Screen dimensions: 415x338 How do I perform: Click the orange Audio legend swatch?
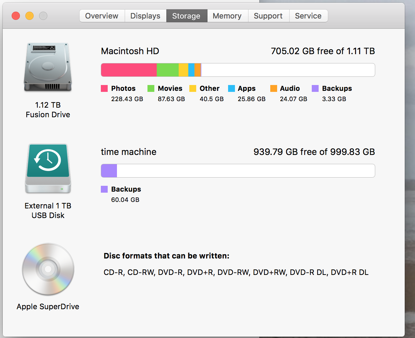coord(274,88)
